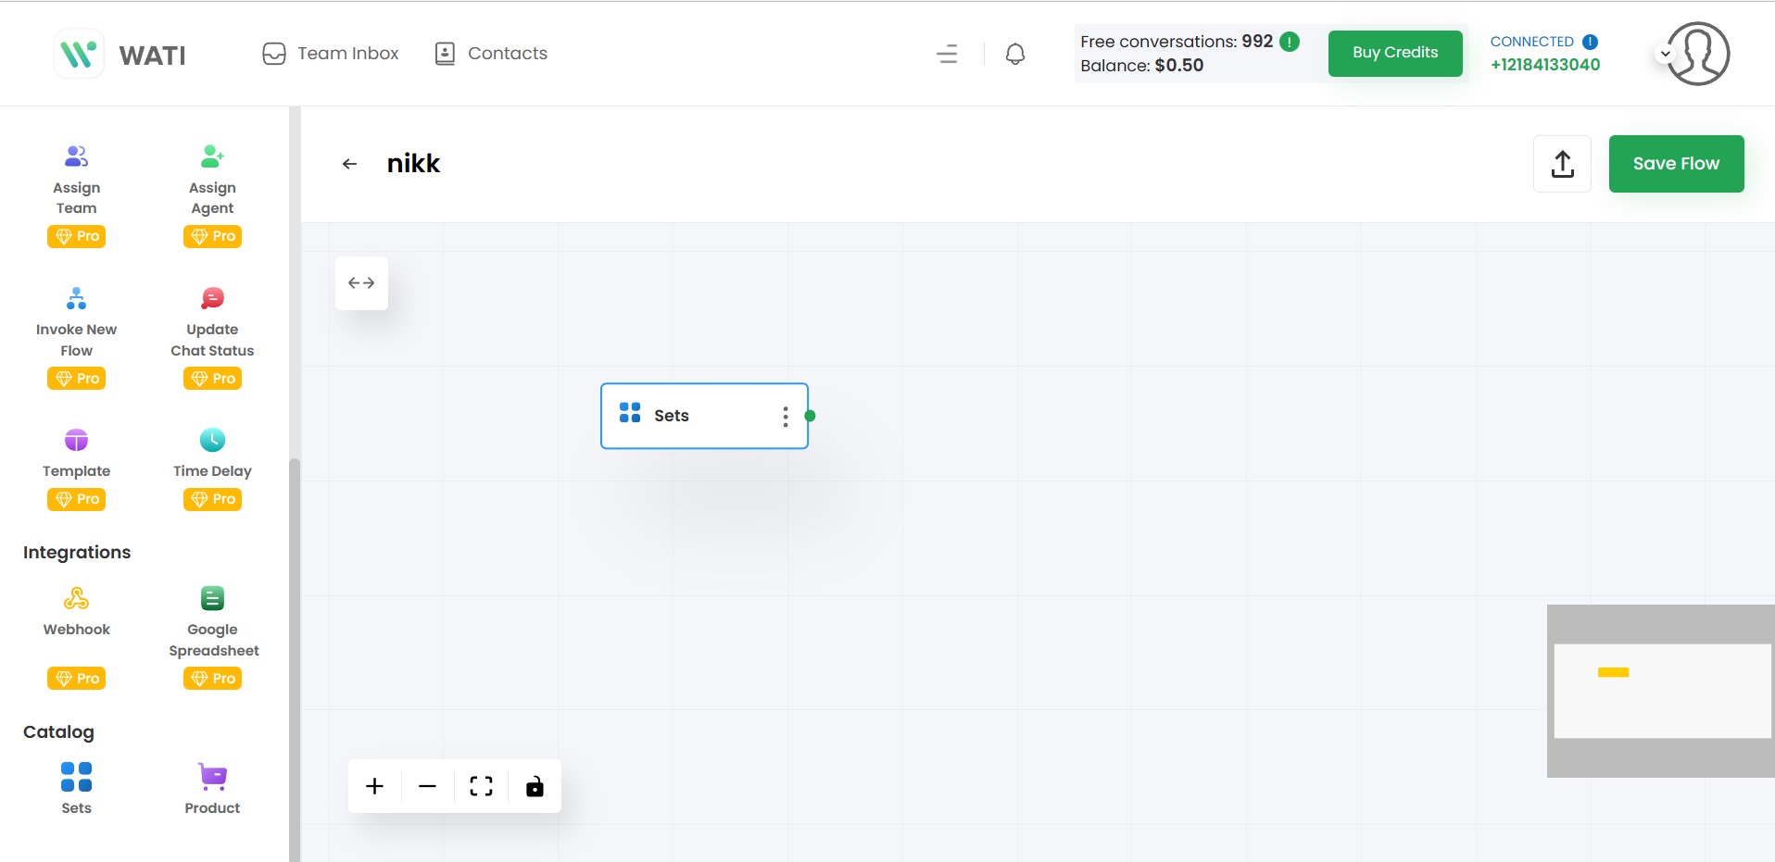1775x862 pixels.
Task: Zoom out the canvas with minus button
Action: (427, 786)
